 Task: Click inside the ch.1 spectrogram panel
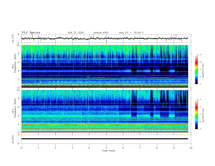105,66
